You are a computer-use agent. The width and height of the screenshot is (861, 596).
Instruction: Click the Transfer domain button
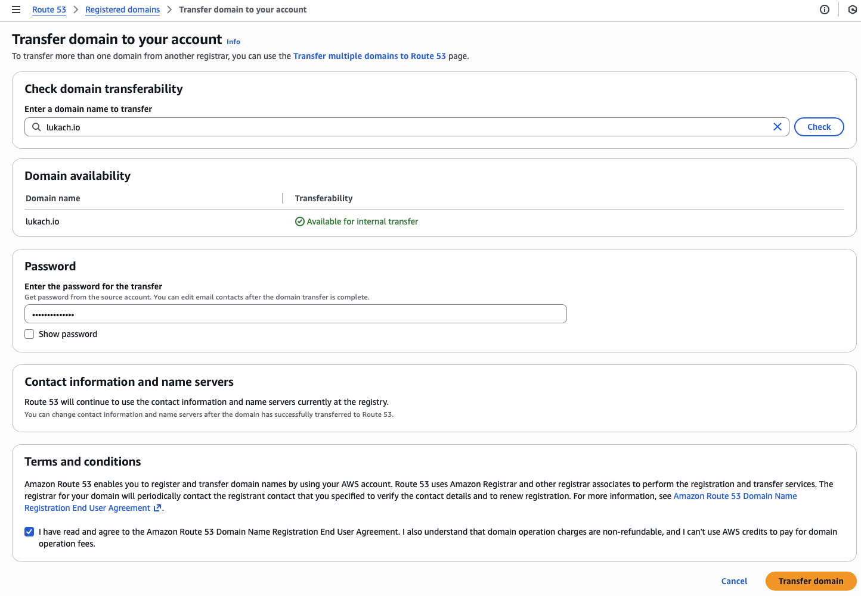(x=811, y=581)
